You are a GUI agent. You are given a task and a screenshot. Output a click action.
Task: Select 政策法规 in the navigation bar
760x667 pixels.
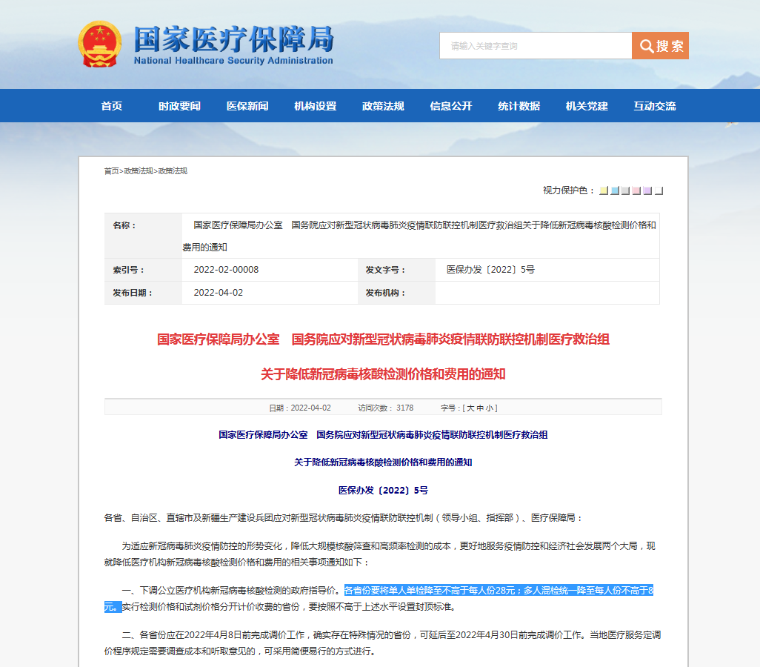(383, 106)
